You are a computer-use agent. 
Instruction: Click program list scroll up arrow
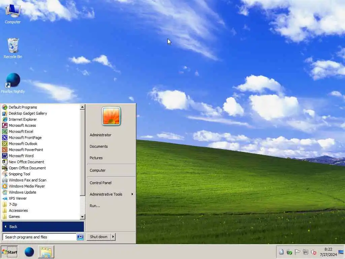pyautogui.click(x=83, y=107)
